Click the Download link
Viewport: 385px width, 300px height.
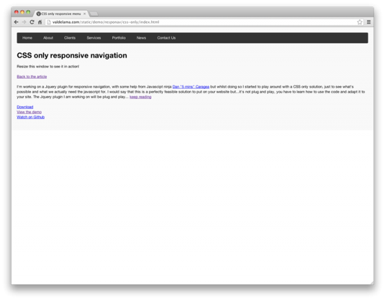[25, 107]
